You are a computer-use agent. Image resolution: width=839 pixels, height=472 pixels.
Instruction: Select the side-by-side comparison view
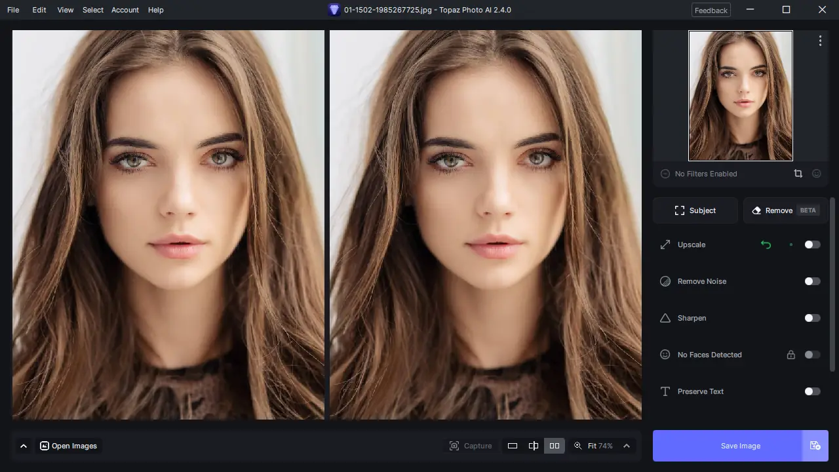click(555, 446)
